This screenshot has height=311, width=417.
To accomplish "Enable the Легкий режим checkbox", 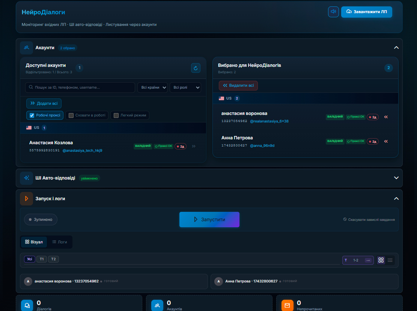I will coord(116,115).
